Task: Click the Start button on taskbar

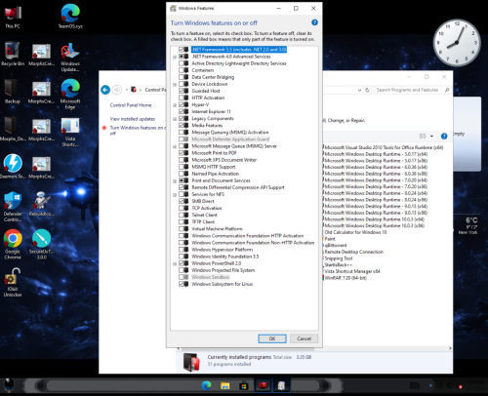Action: click(x=9, y=385)
